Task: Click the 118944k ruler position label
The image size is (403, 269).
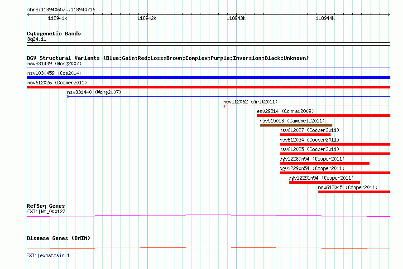Action: [325, 18]
